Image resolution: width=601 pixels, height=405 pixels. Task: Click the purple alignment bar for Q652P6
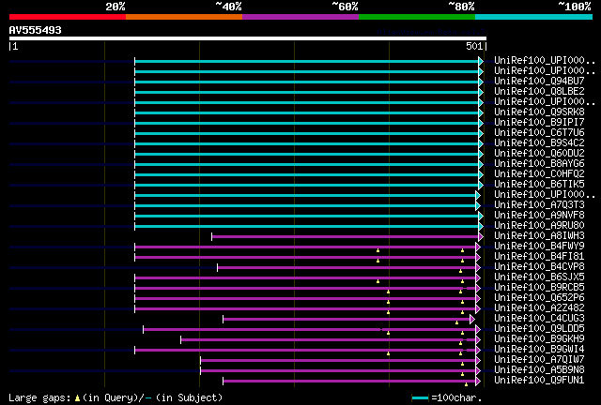pyautogui.click(x=306, y=299)
